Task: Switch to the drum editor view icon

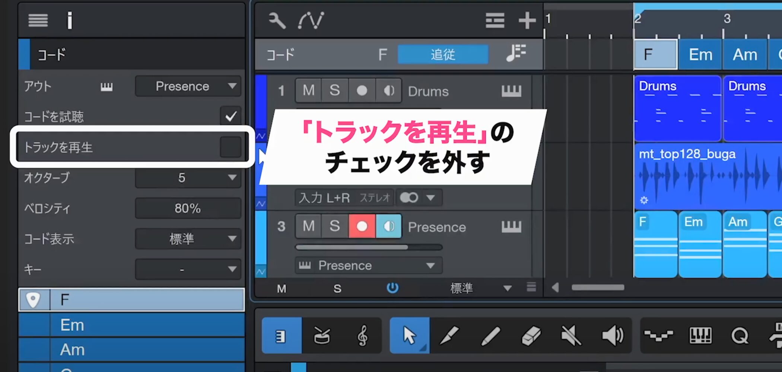Action: pos(322,336)
